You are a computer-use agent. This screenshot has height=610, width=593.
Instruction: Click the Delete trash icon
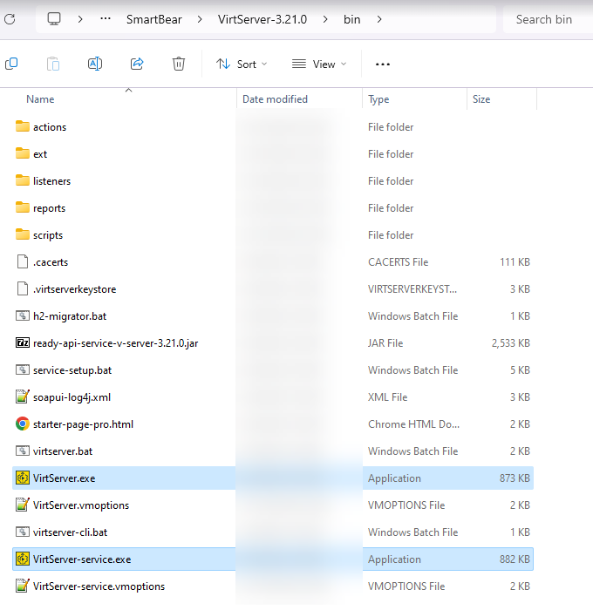(178, 64)
